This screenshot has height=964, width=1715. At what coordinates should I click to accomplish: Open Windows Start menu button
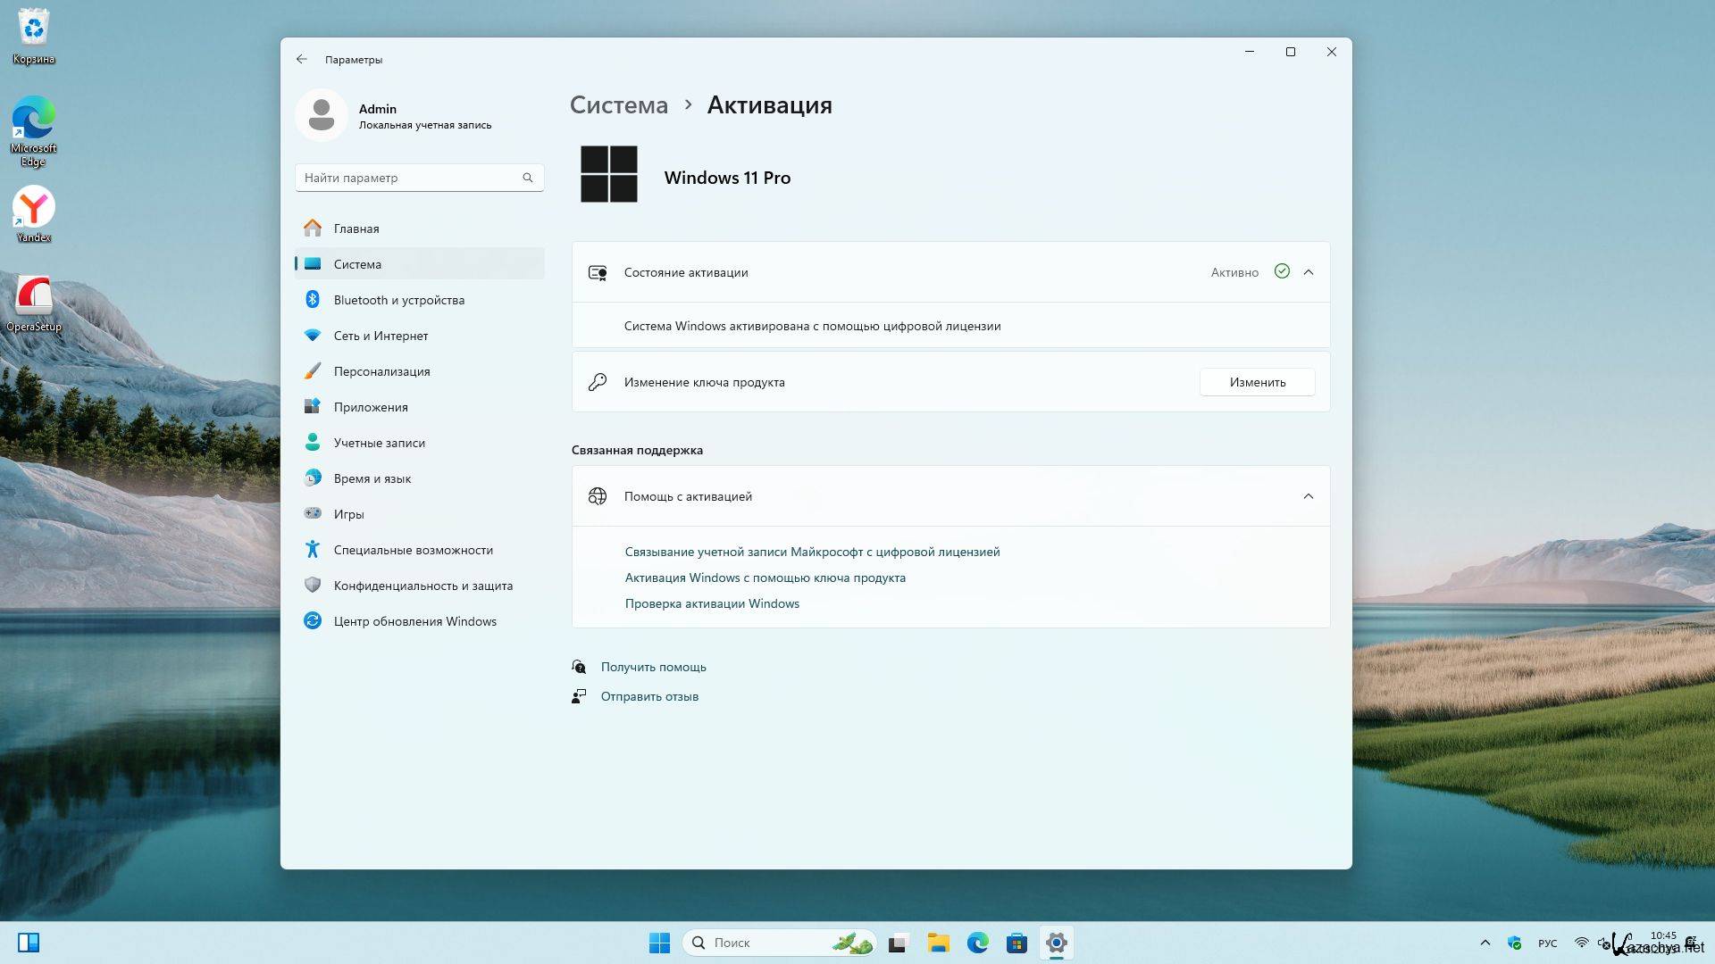click(659, 943)
